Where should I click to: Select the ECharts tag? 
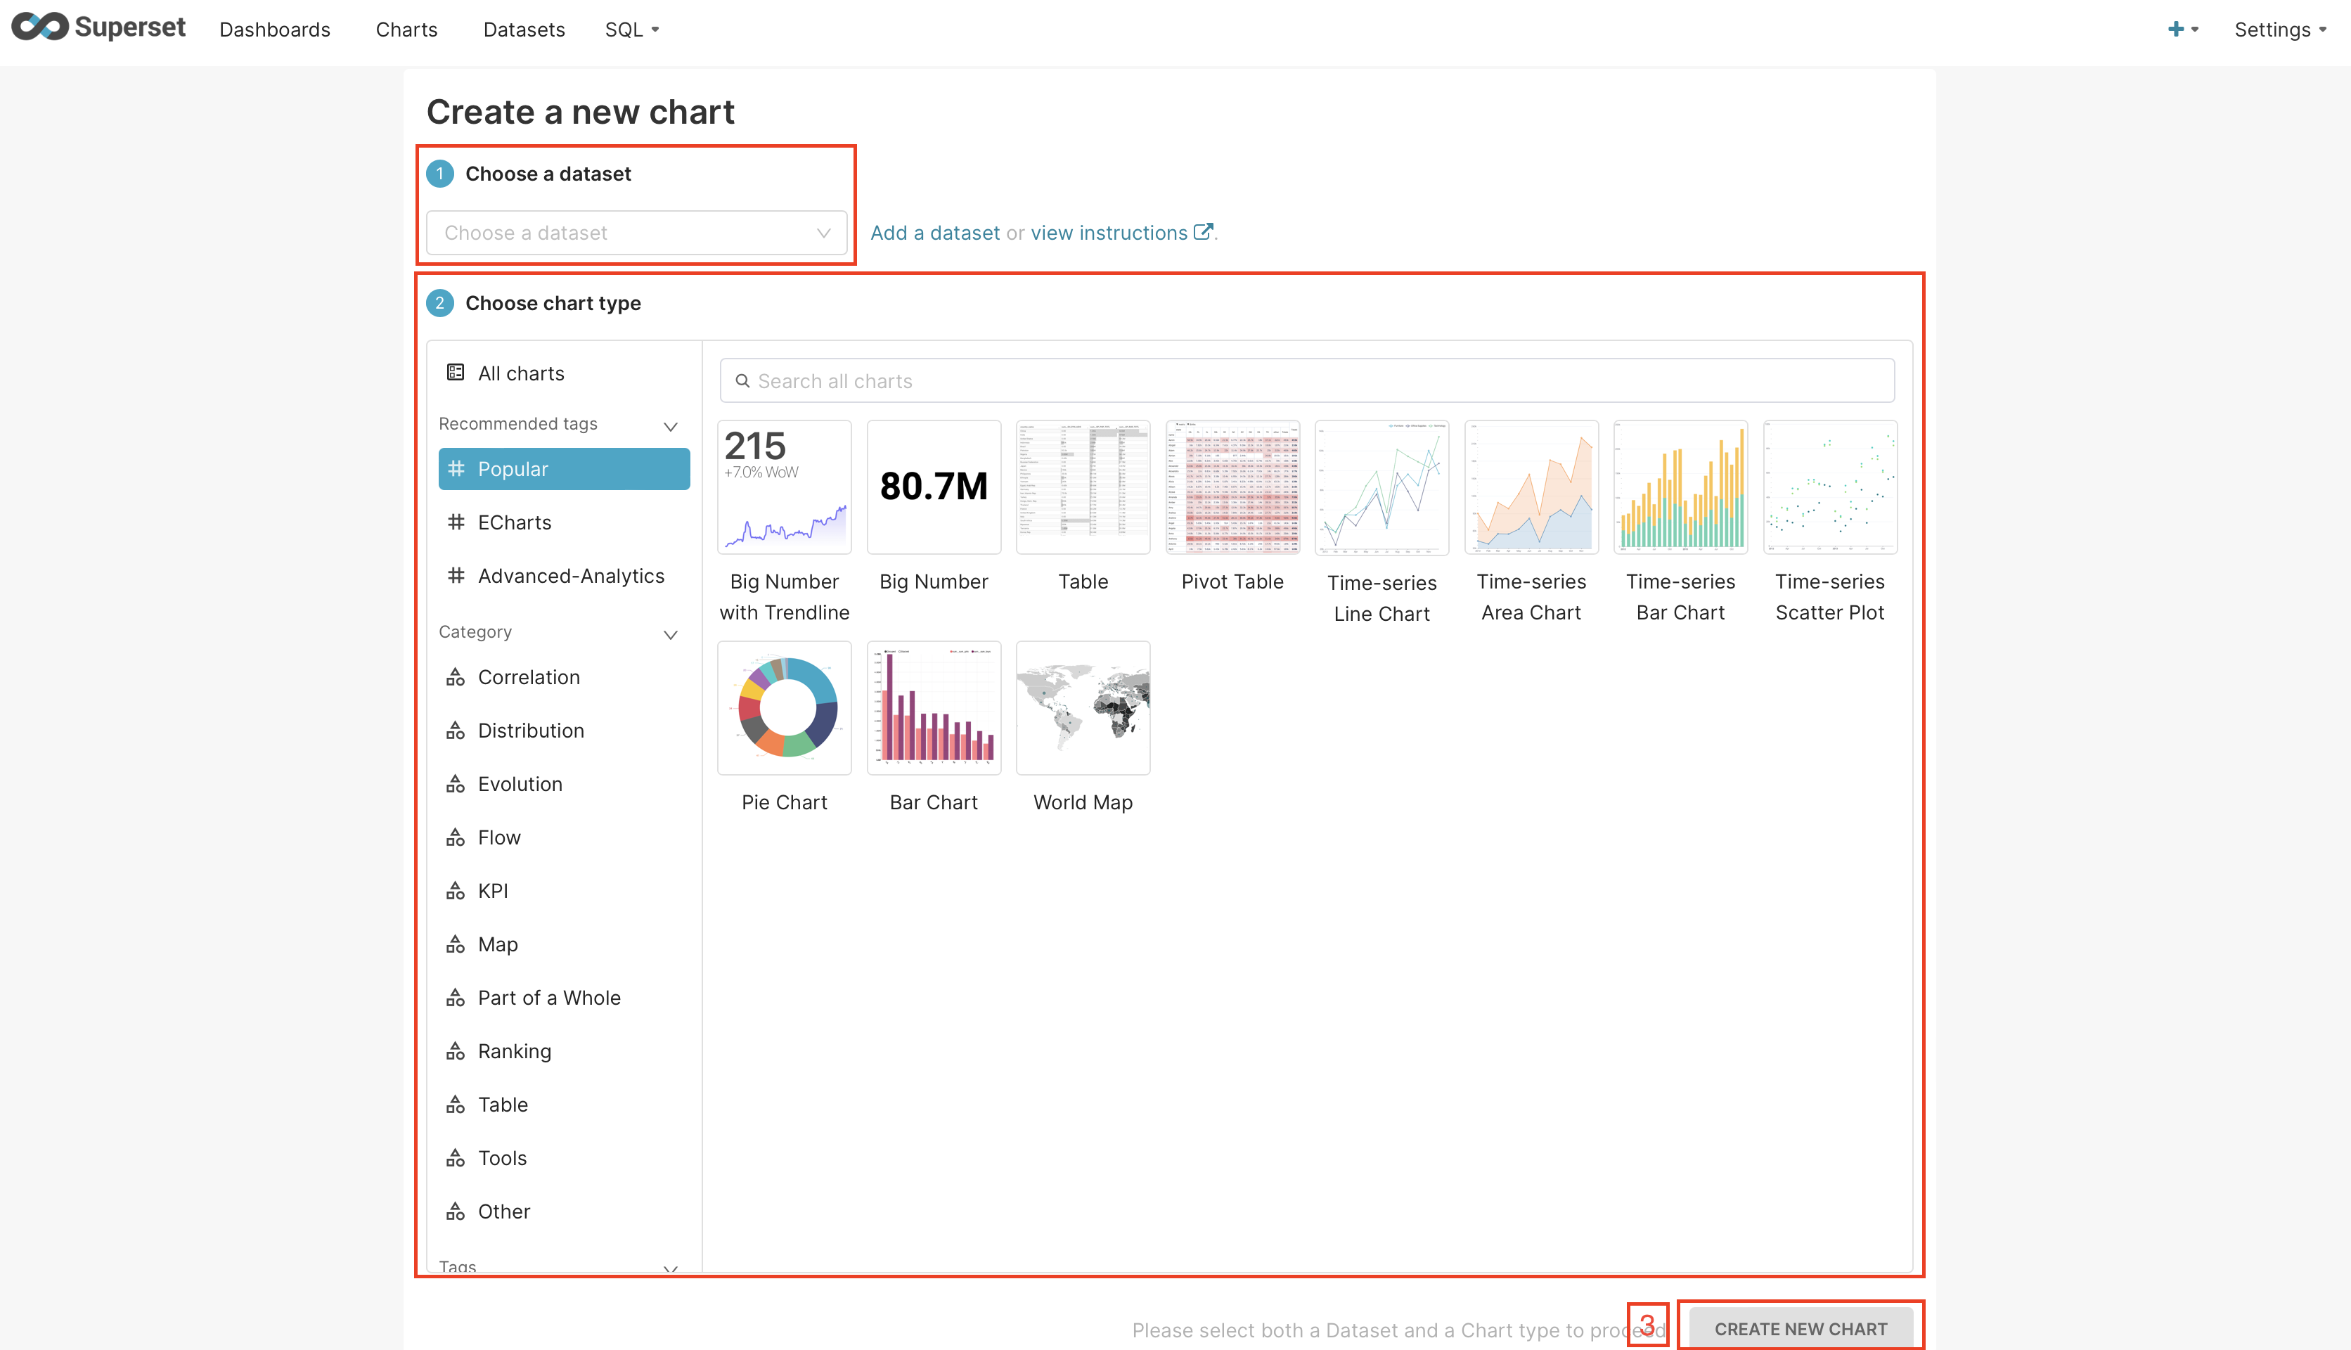pyautogui.click(x=564, y=522)
